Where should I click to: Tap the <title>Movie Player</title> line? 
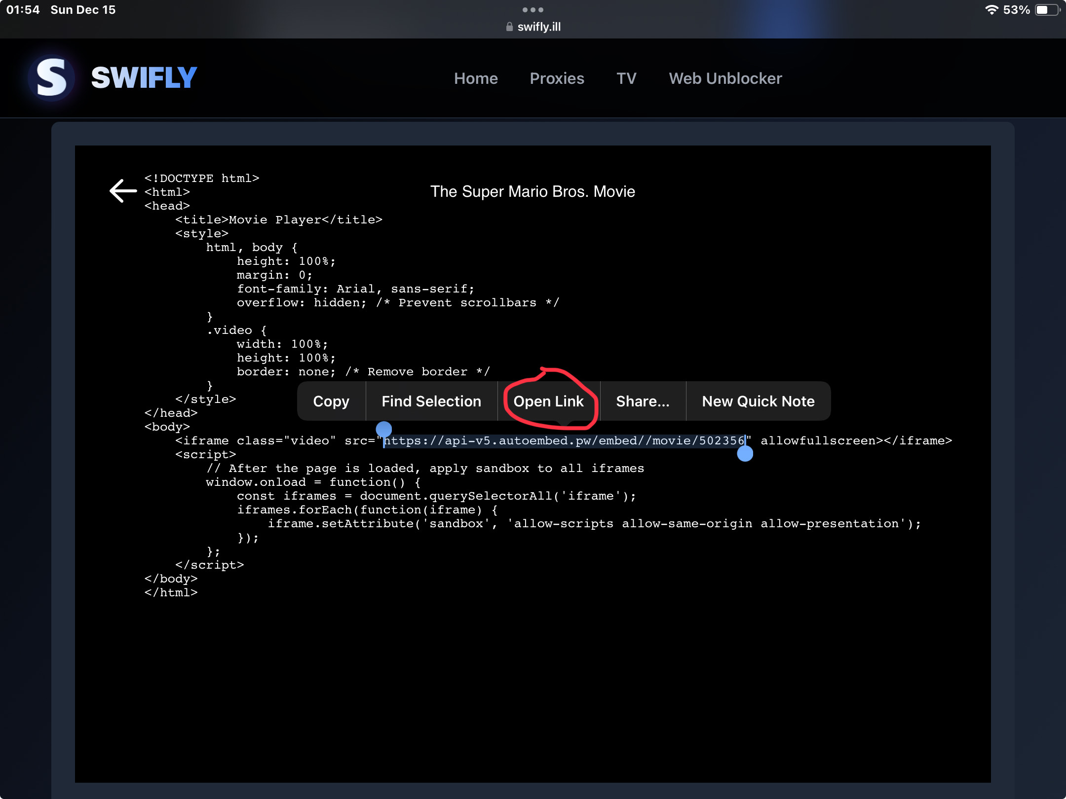coord(279,219)
